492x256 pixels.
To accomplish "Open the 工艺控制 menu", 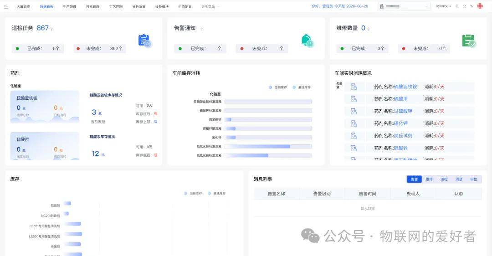I will [116, 6].
